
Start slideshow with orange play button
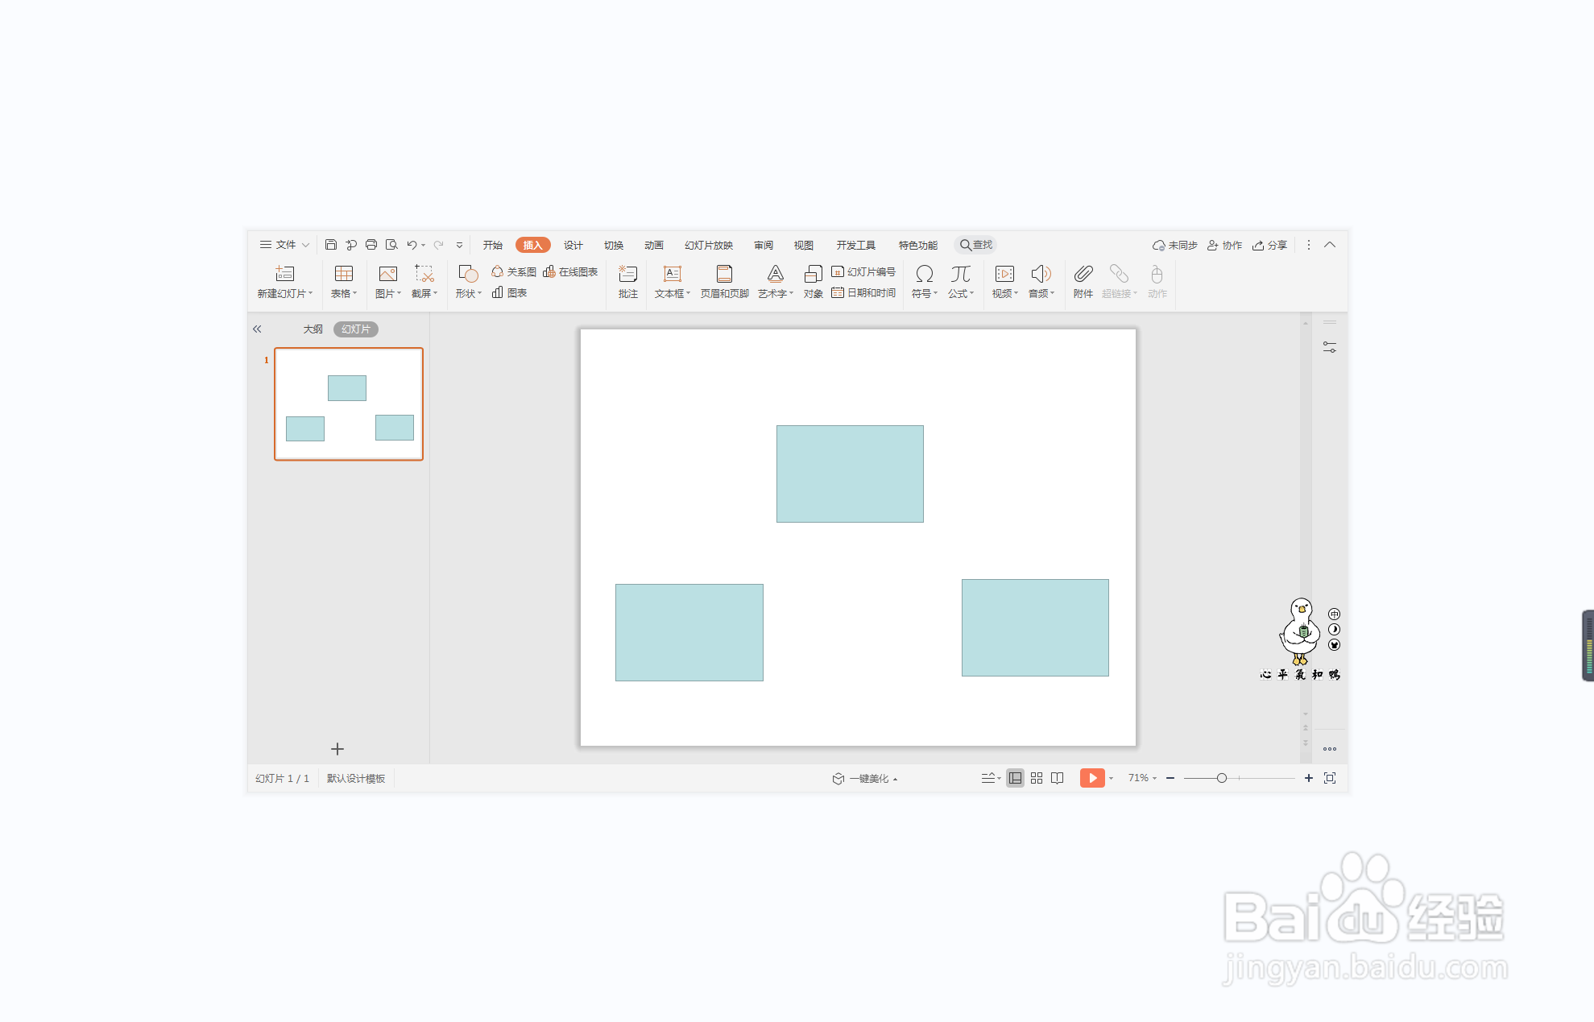(x=1091, y=778)
